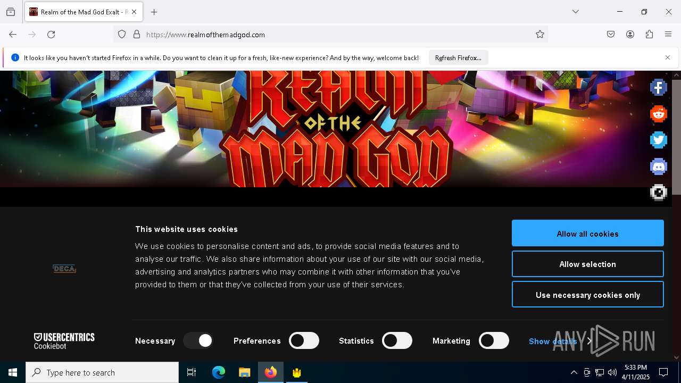Open the Facebook social link icon
681x383 pixels.
click(x=658, y=87)
